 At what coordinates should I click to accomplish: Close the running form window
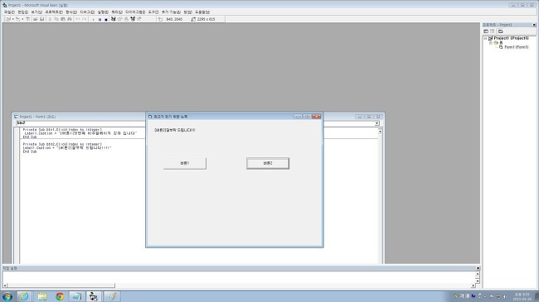(x=316, y=117)
